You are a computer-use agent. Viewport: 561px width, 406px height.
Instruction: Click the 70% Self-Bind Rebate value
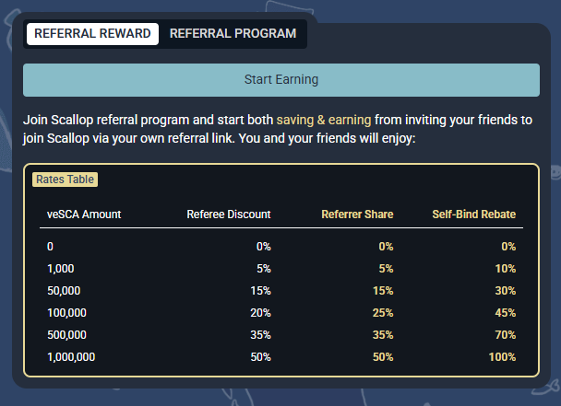click(506, 335)
